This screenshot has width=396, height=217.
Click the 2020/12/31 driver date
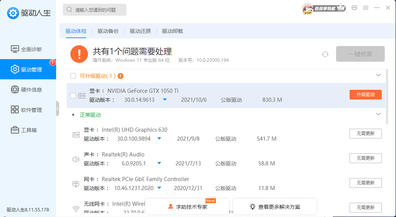[x=188, y=188]
